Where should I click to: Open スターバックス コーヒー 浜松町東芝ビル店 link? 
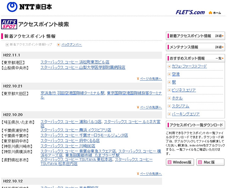point(75,62)
